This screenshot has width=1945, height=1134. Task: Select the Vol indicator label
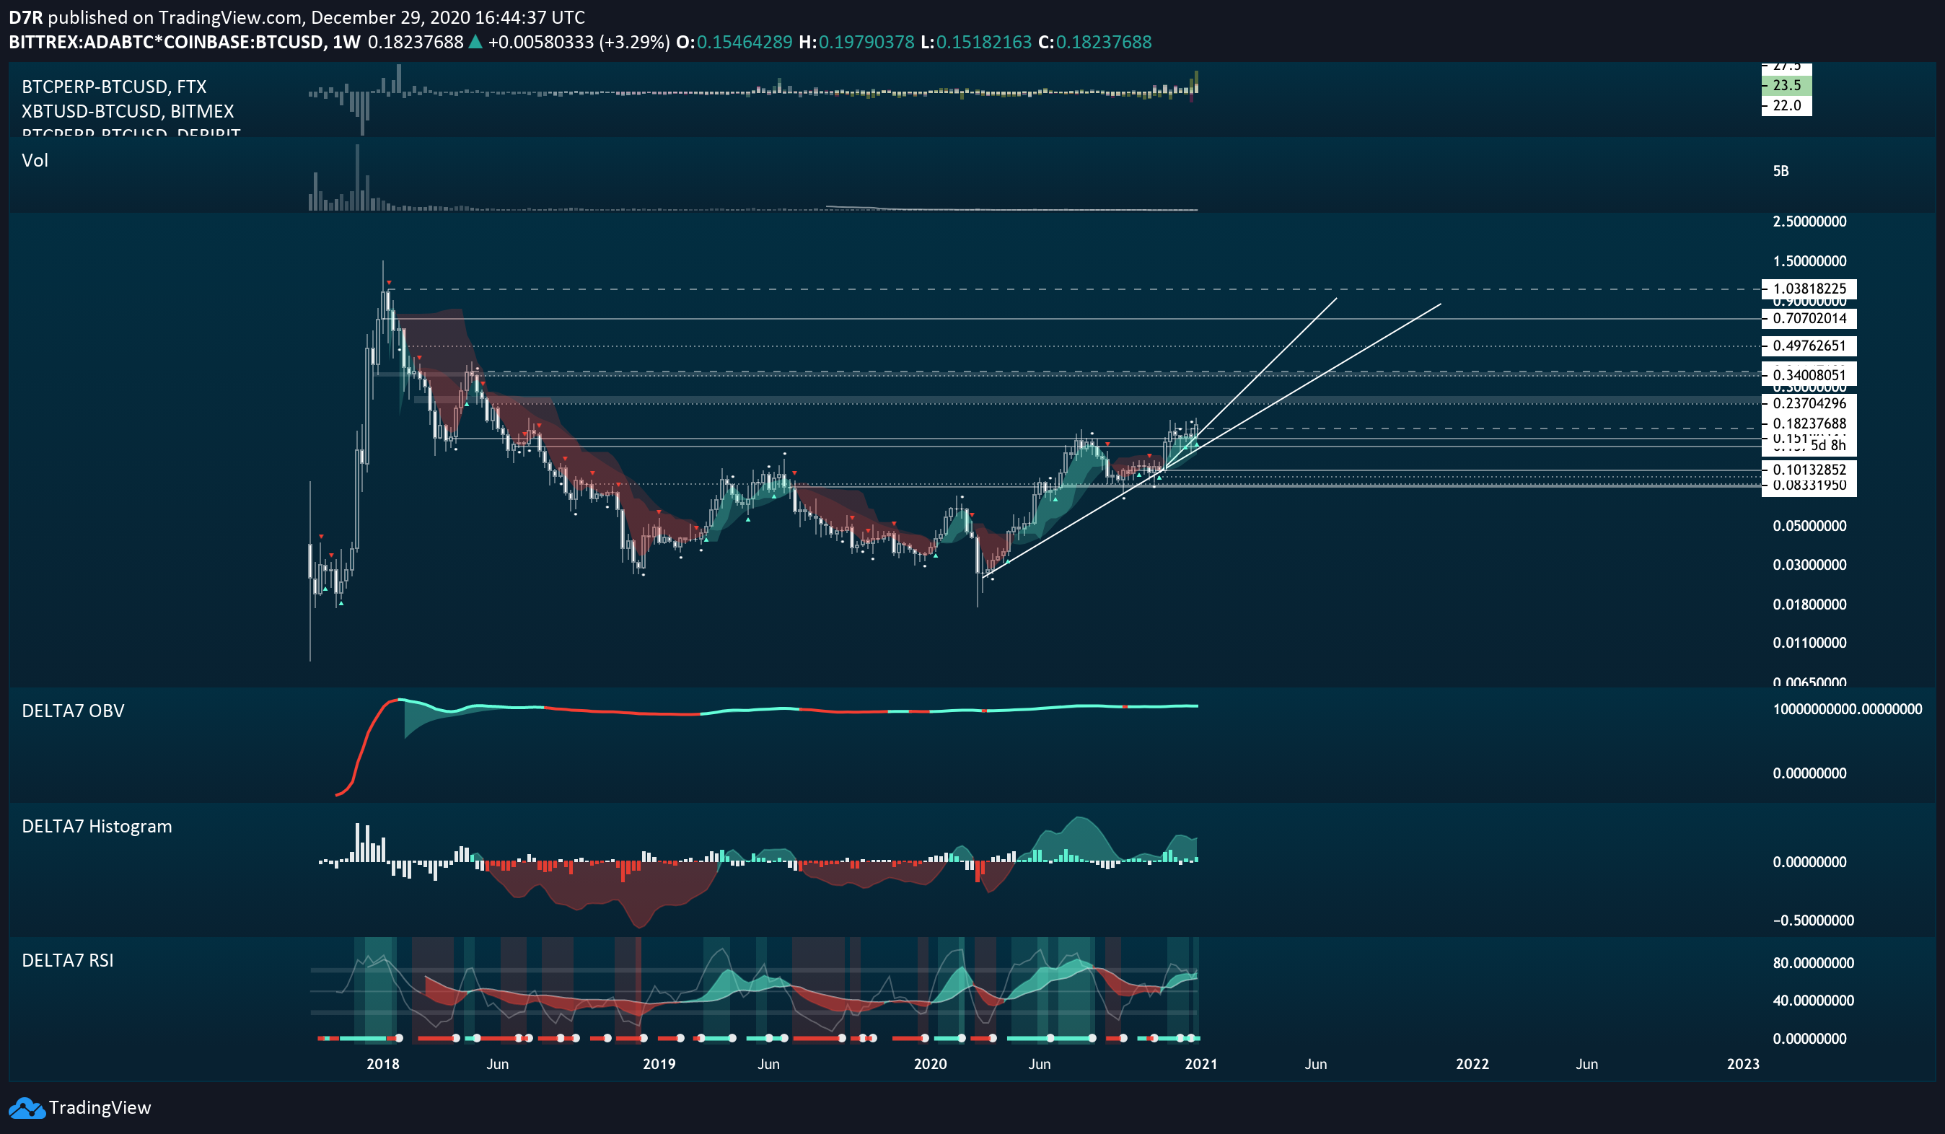pos(35,161)
